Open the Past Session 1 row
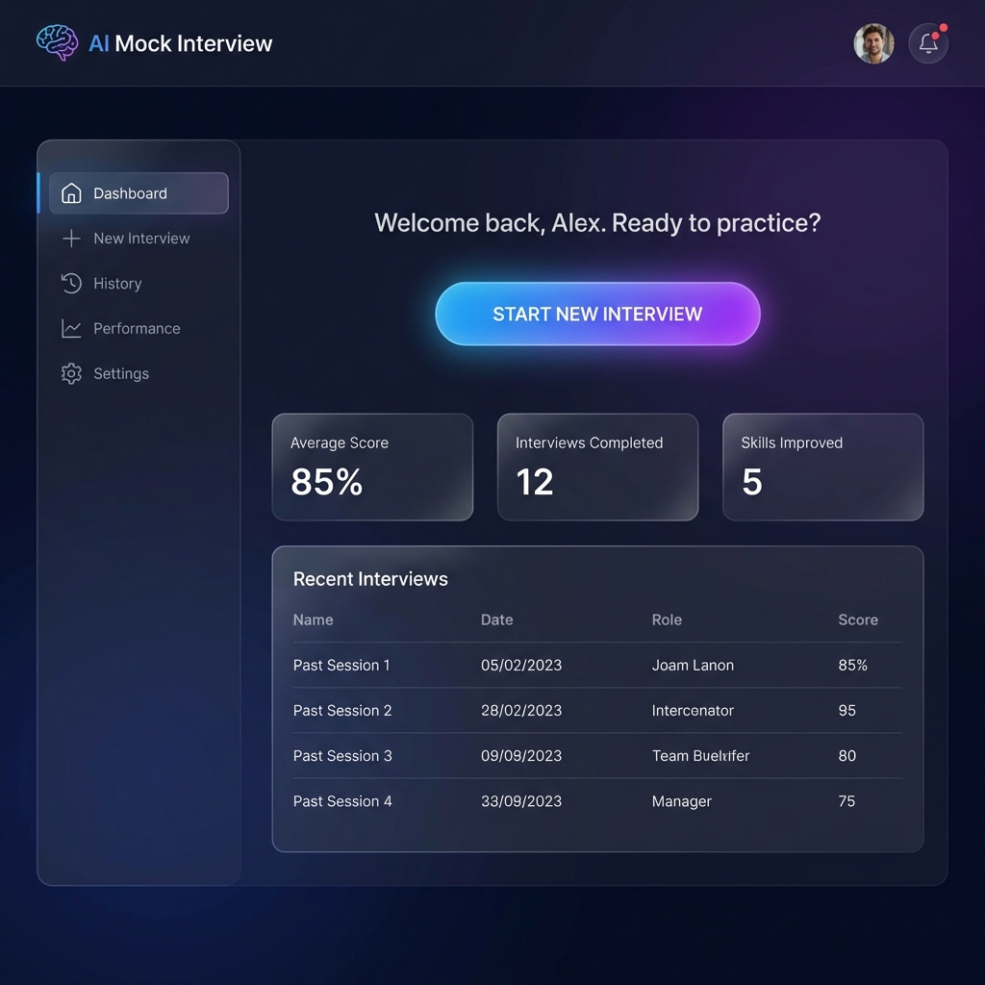Screen dimensions: 985x985 click(x=341, y=665)
